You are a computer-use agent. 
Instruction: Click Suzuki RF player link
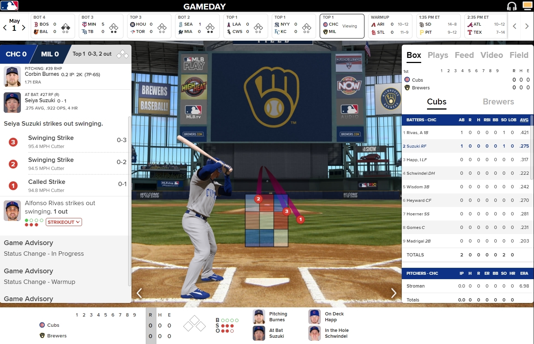[416, 146]
